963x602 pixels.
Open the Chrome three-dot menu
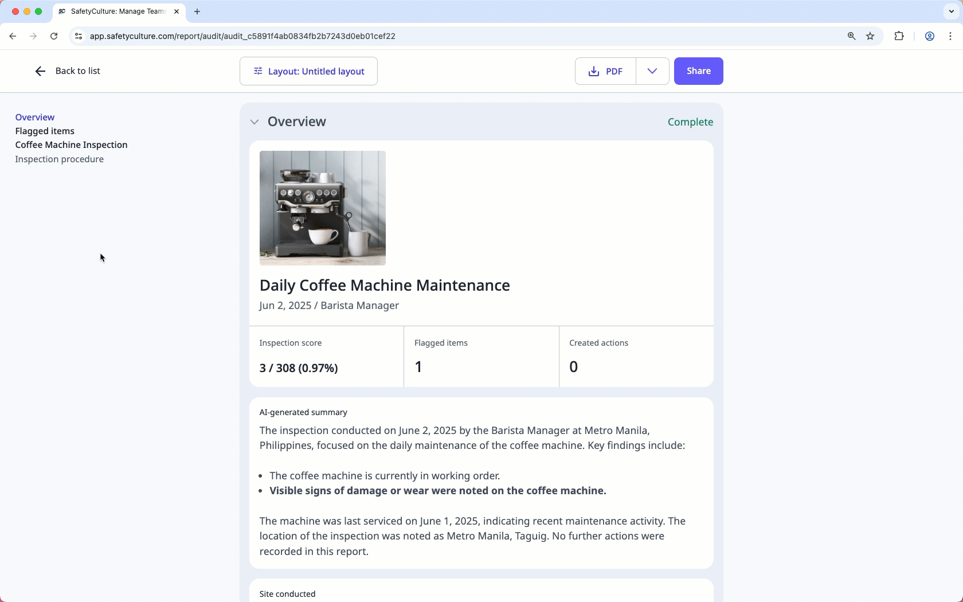[x=950, y=36]
